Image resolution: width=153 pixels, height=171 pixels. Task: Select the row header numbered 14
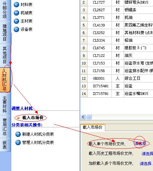click(84, 94)
